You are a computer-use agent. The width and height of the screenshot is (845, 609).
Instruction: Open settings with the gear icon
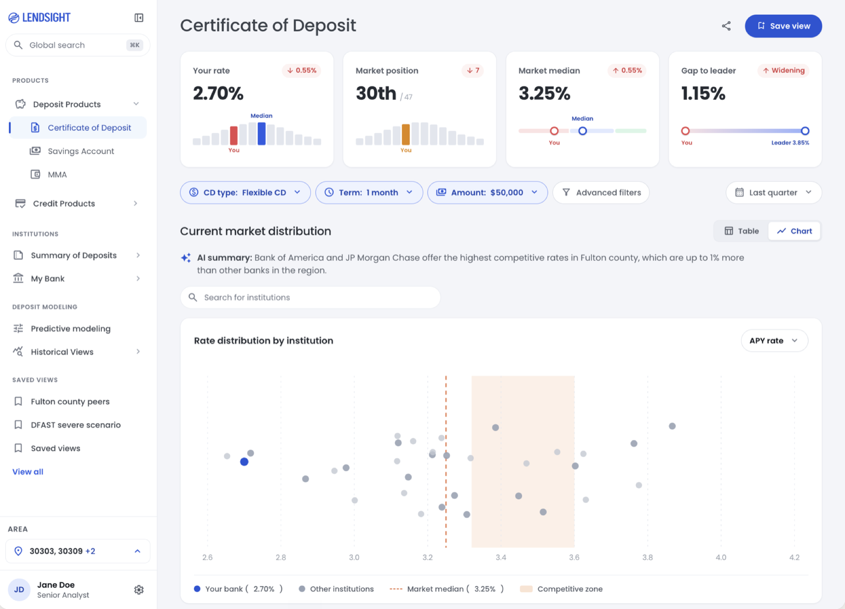click(139, 590)
